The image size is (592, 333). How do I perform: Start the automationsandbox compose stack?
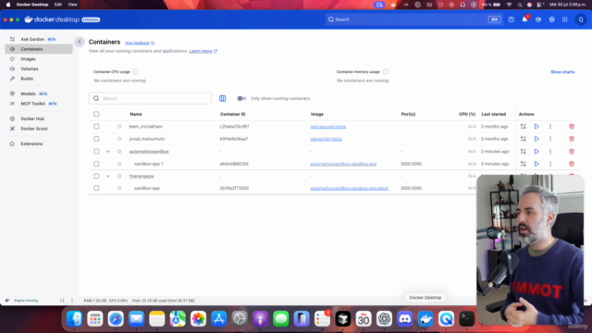[x=536, y=152]
